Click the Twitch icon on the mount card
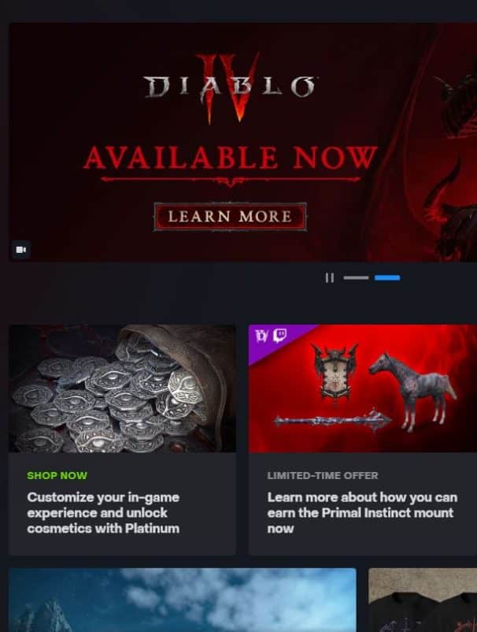 (x=280, y=335)
